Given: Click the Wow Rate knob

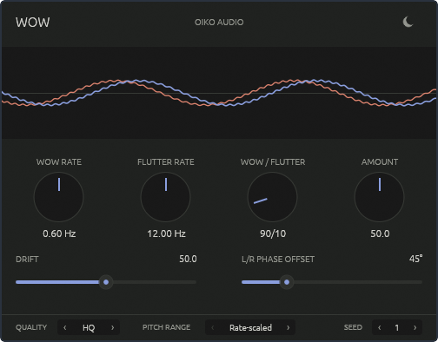Looking at the screenshot, I should pyautogui.click(x=59, y=197).
